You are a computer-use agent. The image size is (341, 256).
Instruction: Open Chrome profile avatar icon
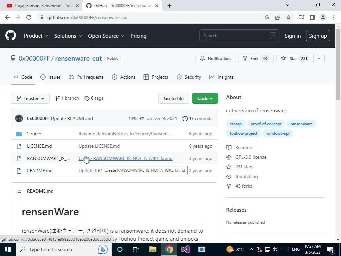(x=323, y=17)
